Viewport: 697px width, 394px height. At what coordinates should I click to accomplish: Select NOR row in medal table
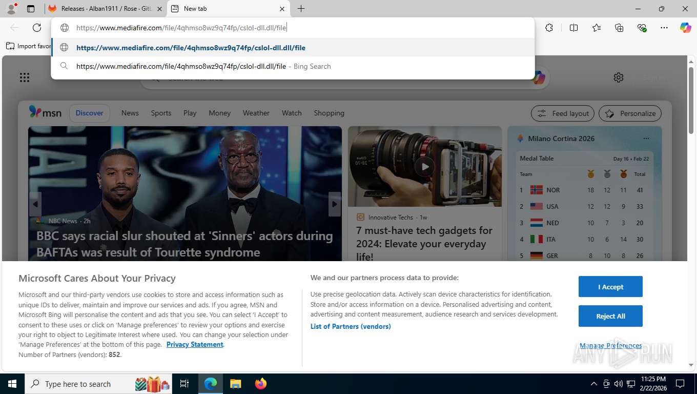coord(584,190)
